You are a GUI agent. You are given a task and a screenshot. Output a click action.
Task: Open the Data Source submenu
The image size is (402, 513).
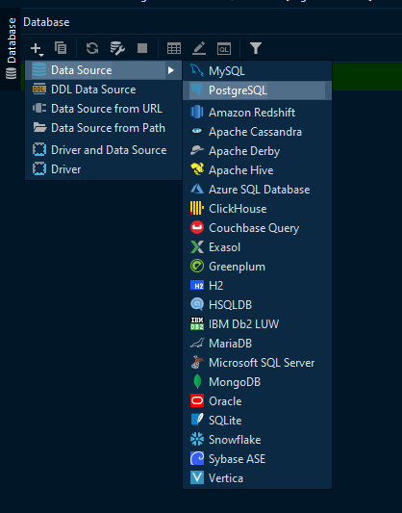pyautogui.click(x=103, y=70)
